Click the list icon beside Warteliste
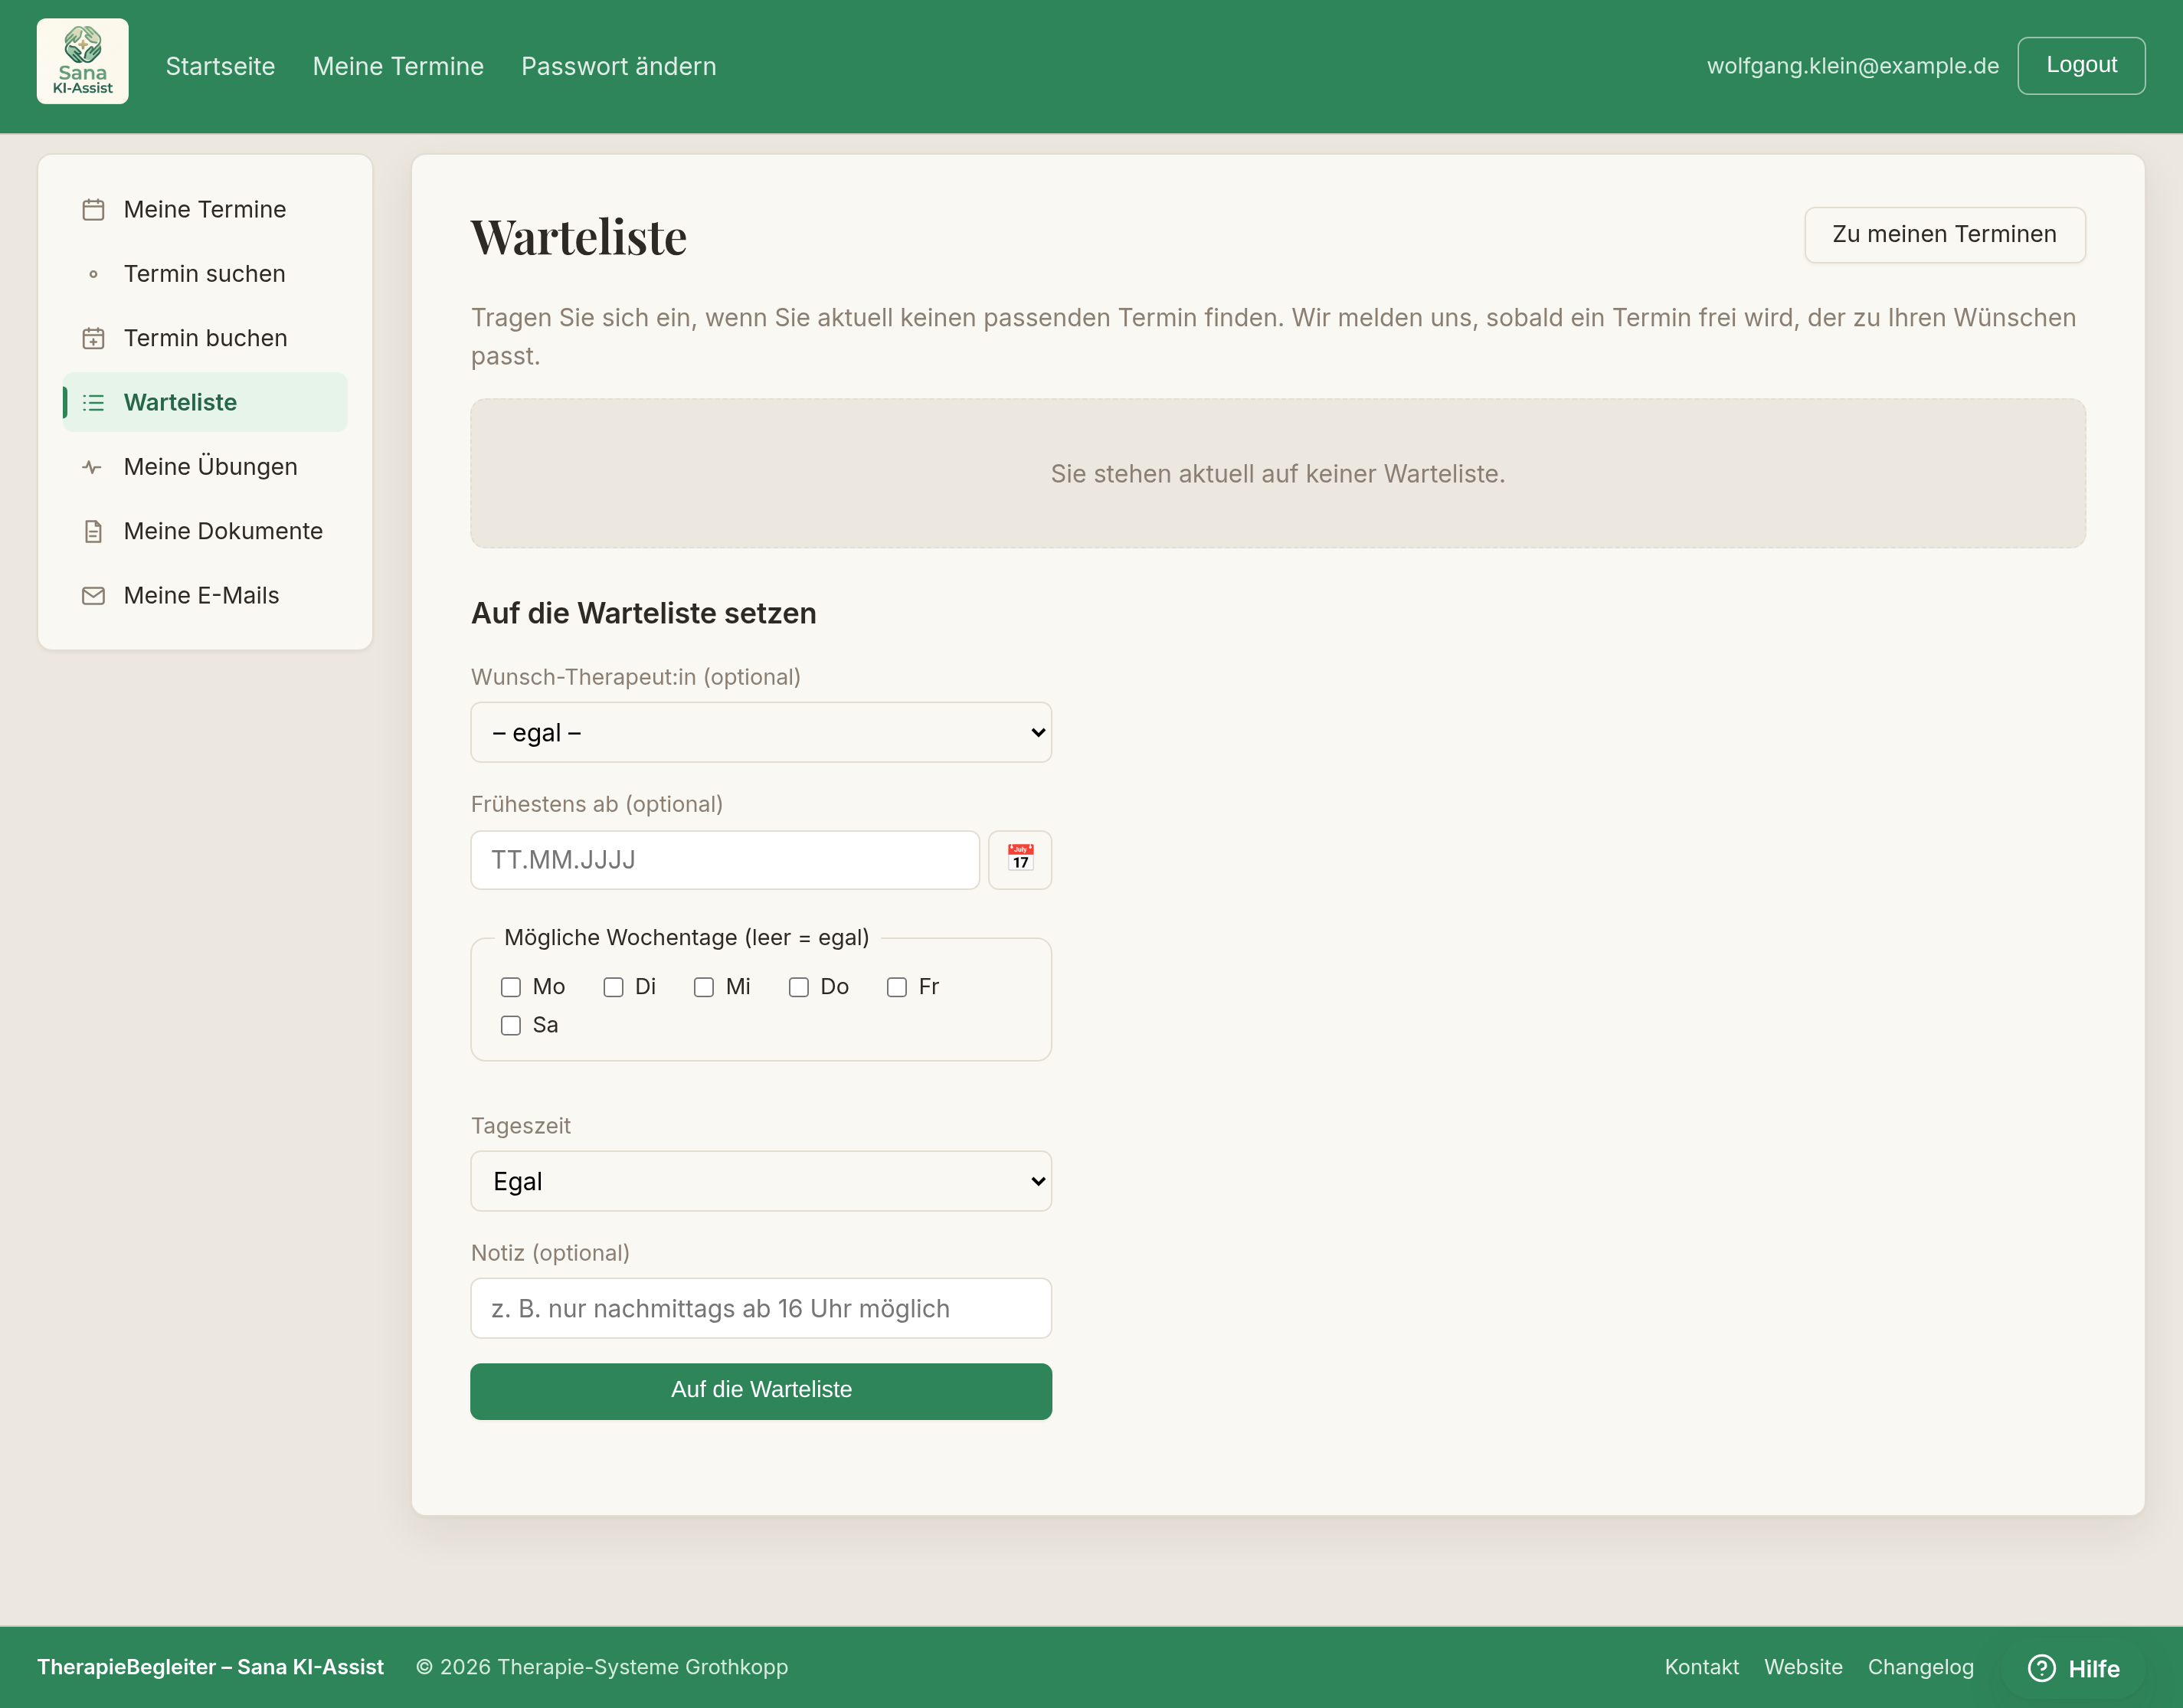 coord(93,403)
